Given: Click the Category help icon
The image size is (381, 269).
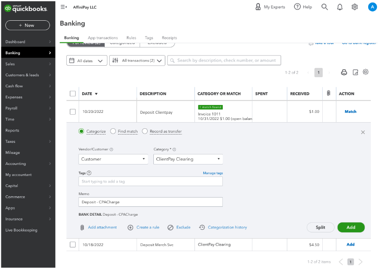Looking at the screenshot, I should [174, 149].
